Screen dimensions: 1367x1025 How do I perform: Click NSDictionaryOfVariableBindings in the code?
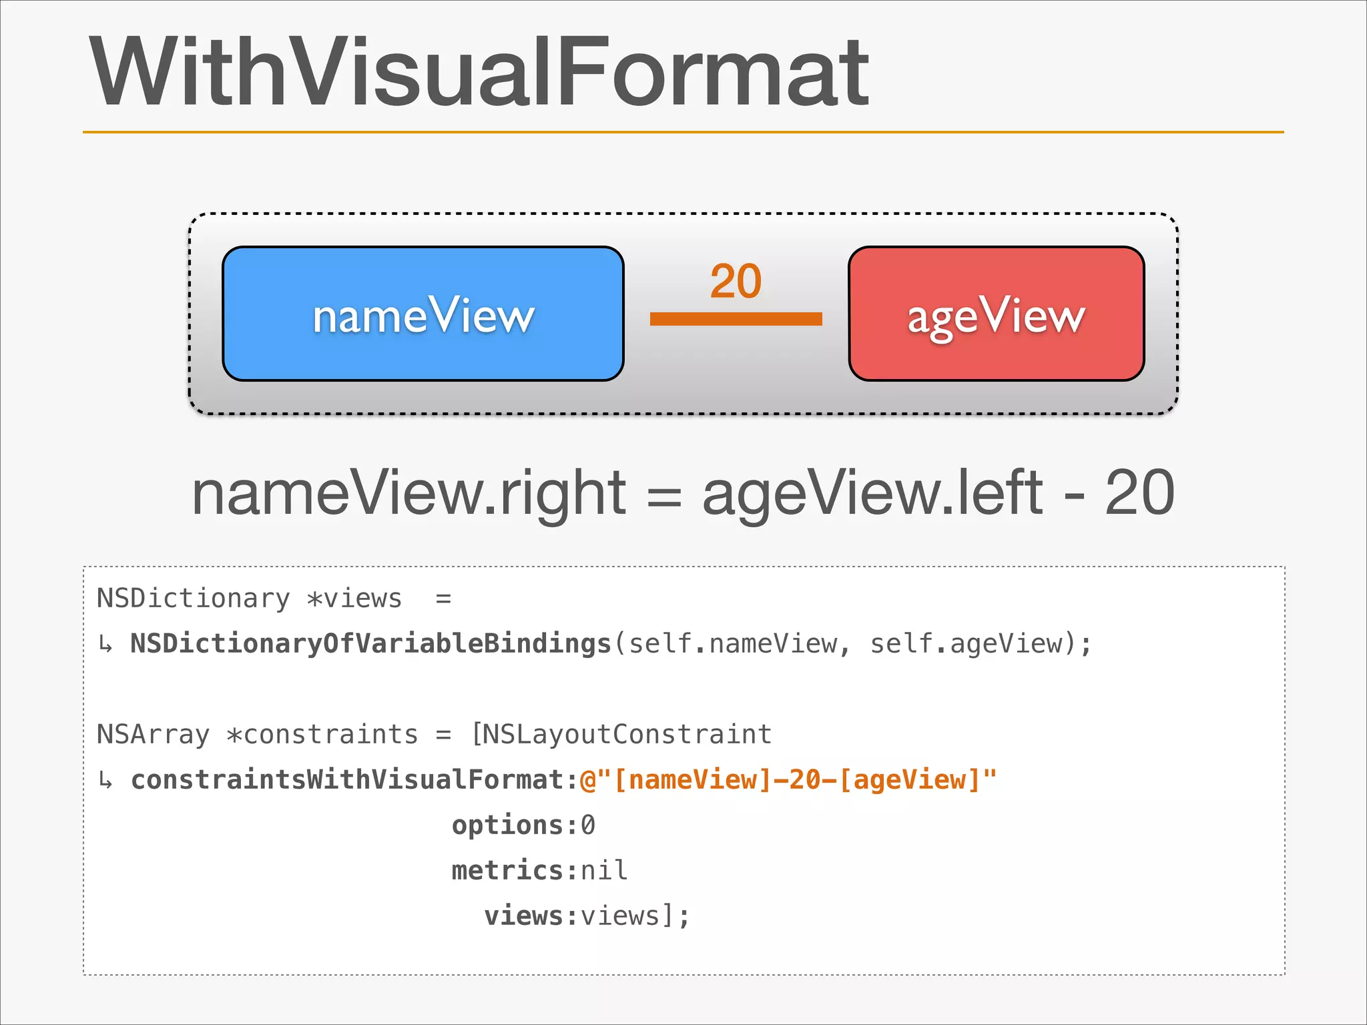(x=371, y=644)
